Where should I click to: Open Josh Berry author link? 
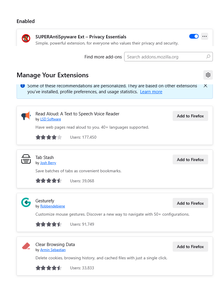[x=48, y=163]
